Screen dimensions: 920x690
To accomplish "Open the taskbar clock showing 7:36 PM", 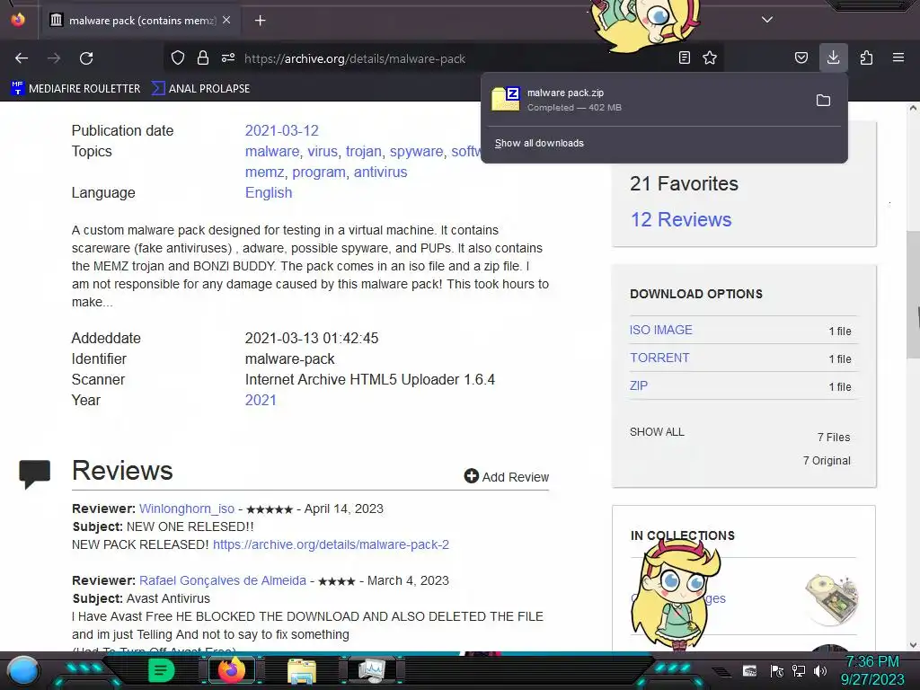I will click(871, 670).
